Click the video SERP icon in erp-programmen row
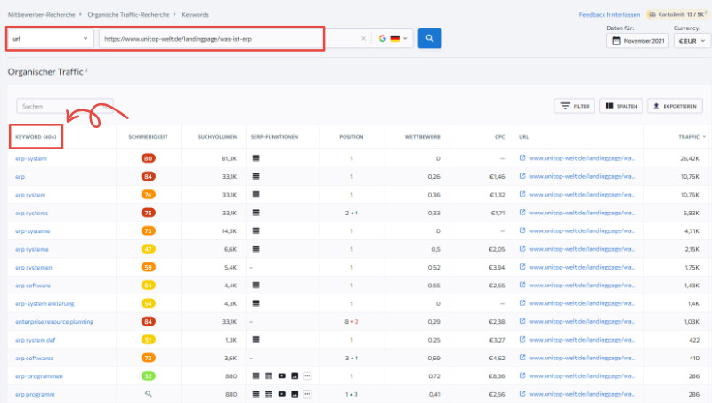 point(281,375)
